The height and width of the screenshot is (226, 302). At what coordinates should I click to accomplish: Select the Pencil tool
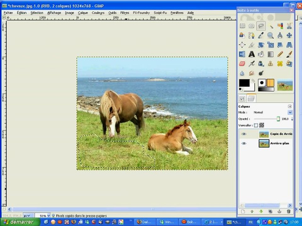tap(280, 54)
